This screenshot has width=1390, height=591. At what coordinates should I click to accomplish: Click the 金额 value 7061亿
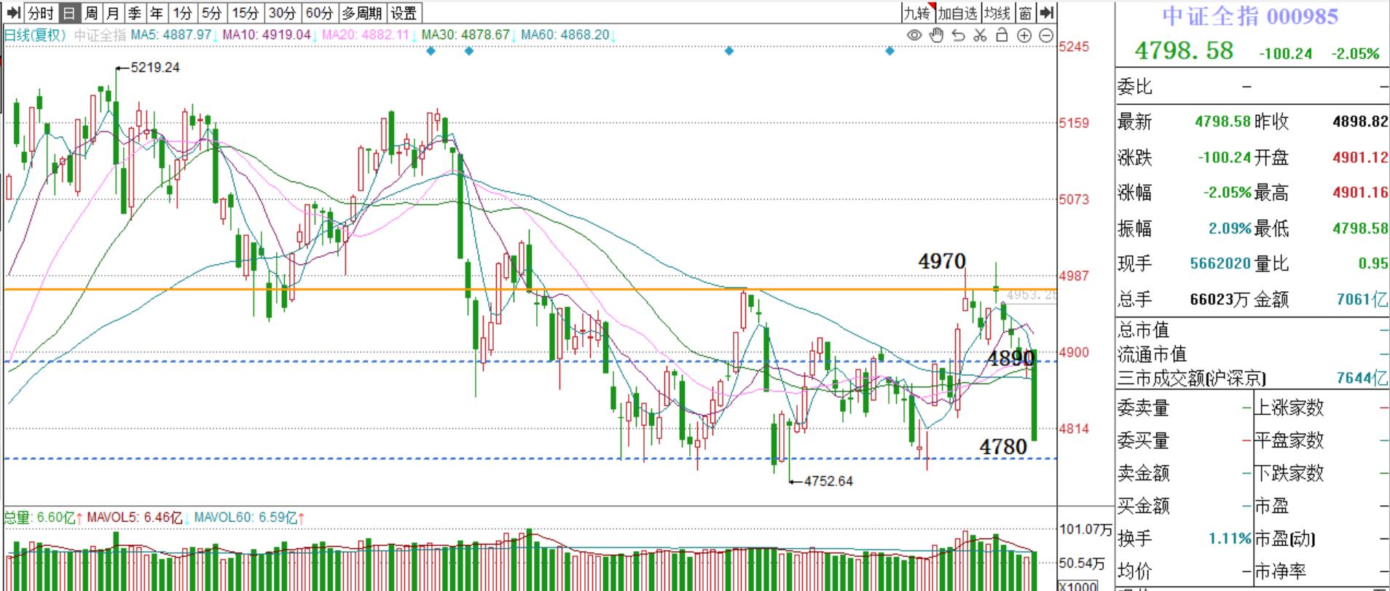[x=1362, y=299]
